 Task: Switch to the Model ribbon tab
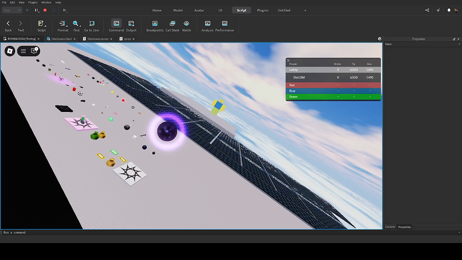click(178, 10)
